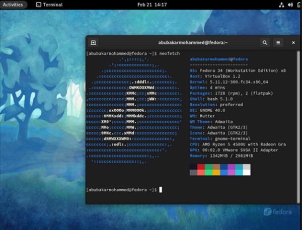Click the fedora logo on the wallpaper

pyautogui.click(x=277, y=212)
